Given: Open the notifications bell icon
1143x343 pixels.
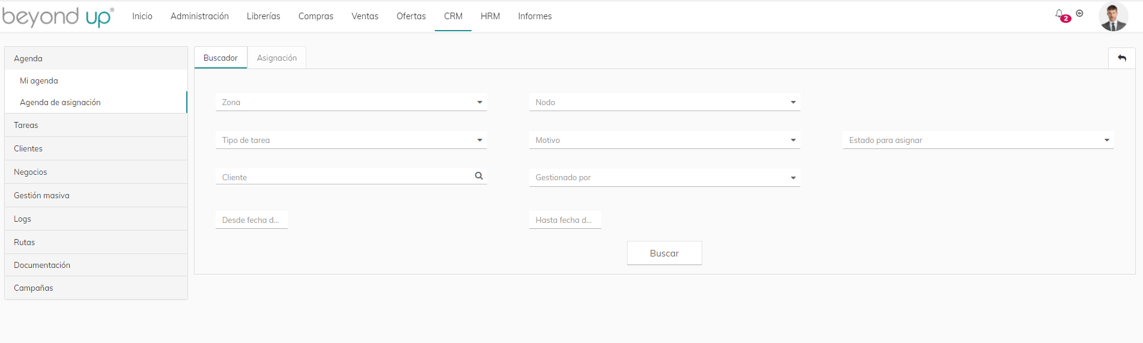Looking at the screenshot, I should click(x=1059, y=14).
